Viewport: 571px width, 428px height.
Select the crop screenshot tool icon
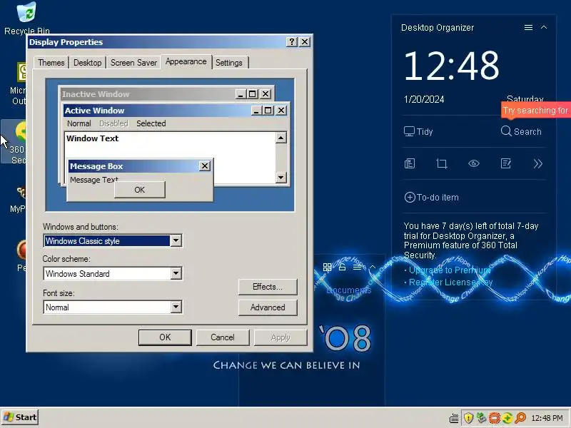click(x=442, y=163)
